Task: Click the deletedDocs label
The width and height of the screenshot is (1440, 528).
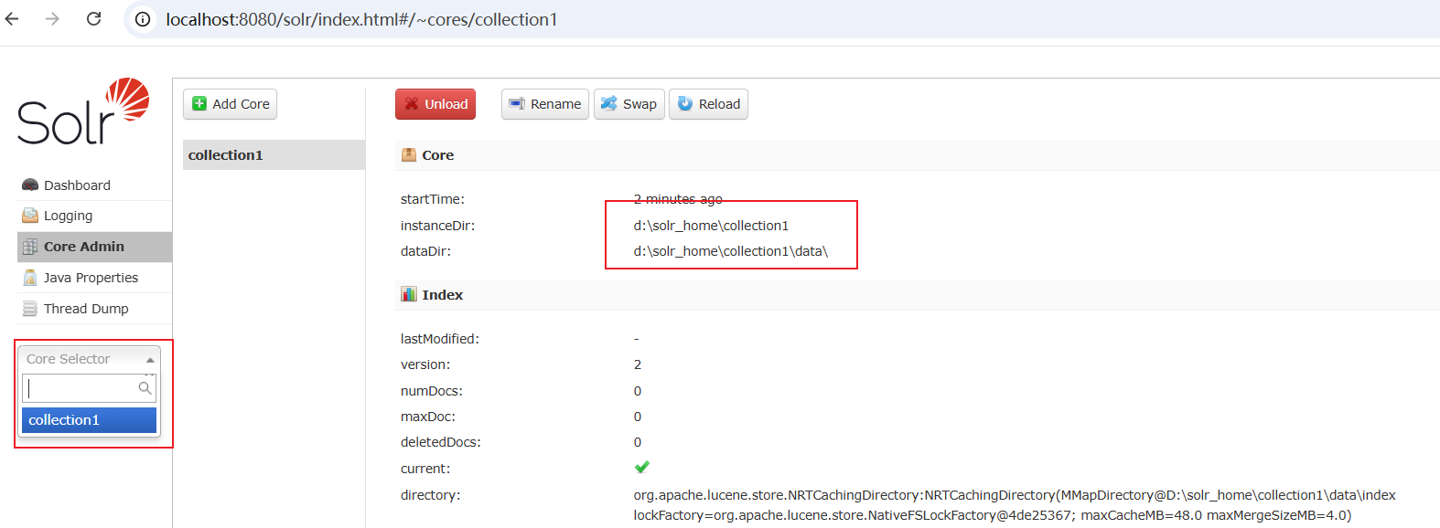Action: click(x=441, y=442)
